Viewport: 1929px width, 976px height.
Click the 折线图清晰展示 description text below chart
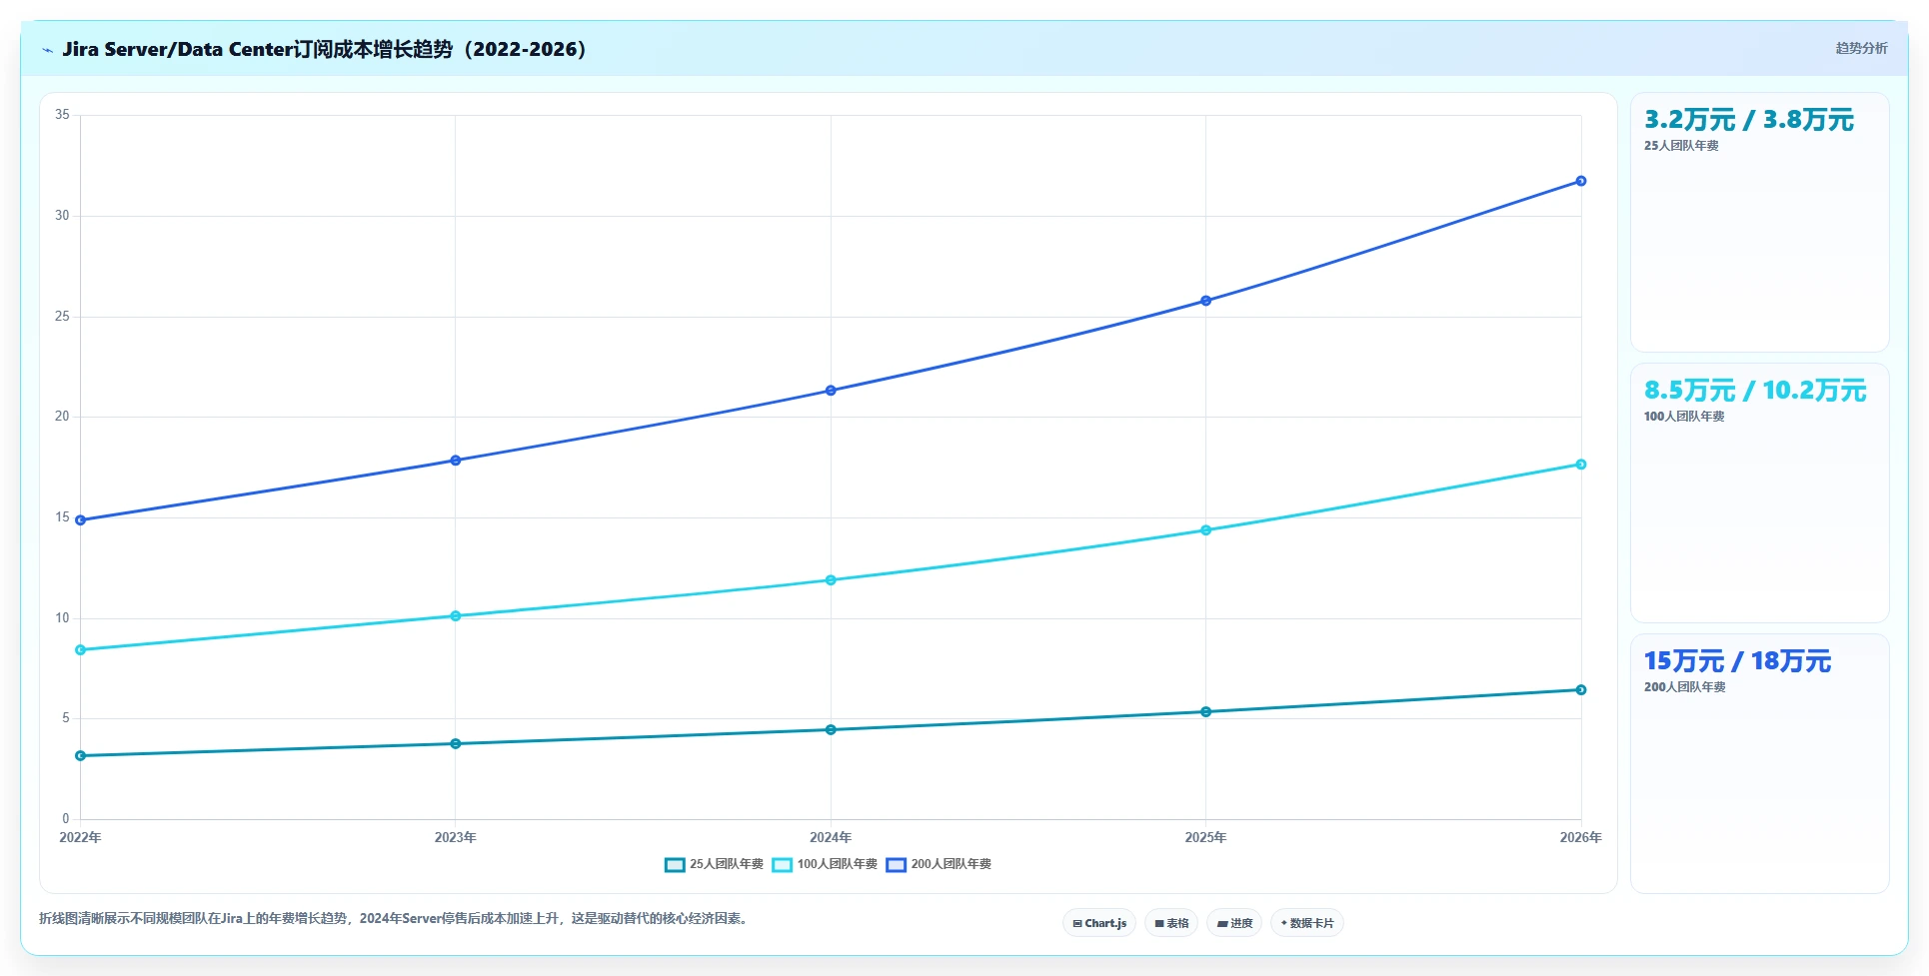tap(395, 919)
